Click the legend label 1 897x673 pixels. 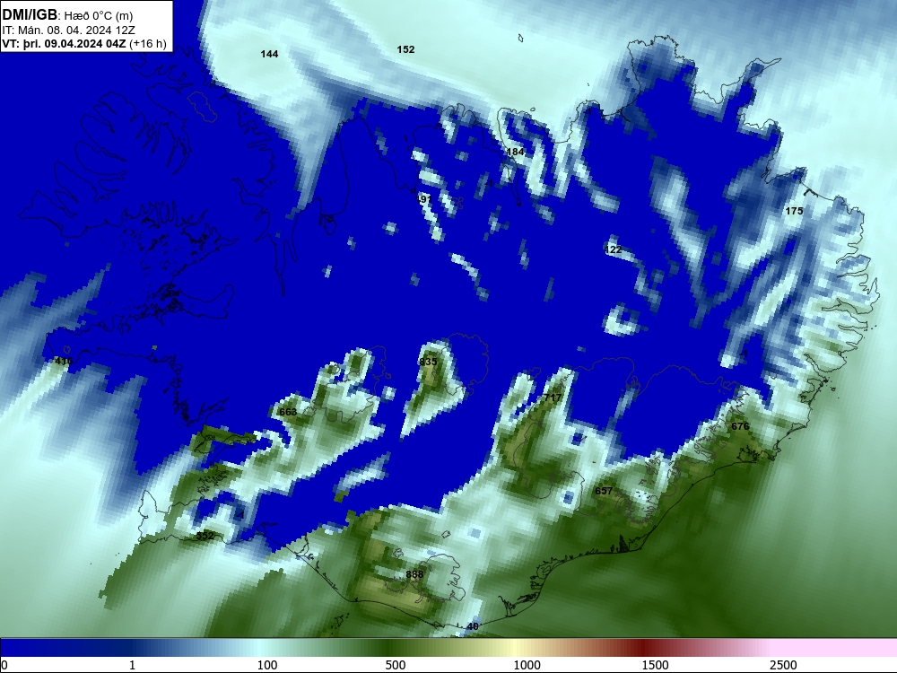click(132, 665)
